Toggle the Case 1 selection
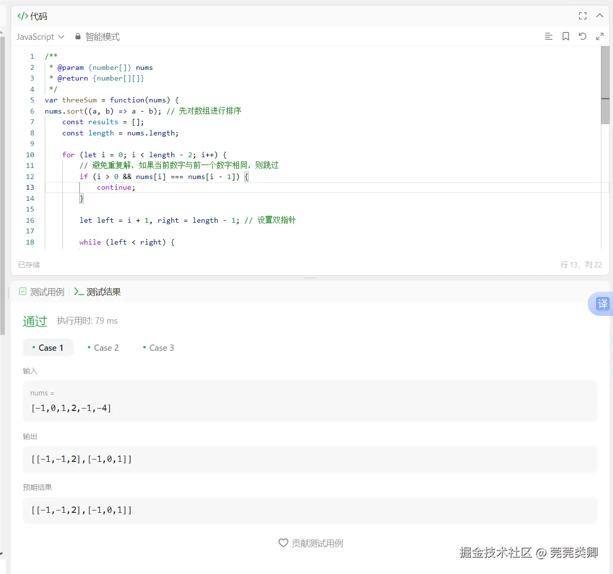 tap(48, 347)
